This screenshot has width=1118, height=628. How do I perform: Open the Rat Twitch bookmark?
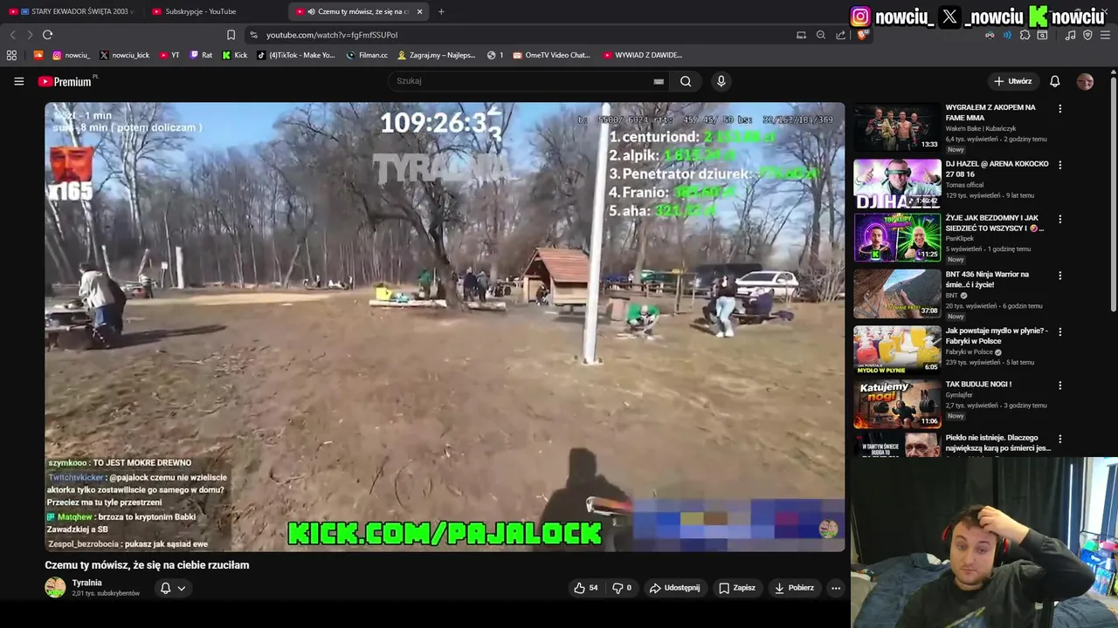click(x=201, y=55)
